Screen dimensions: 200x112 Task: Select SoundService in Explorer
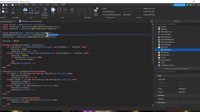tap(166, 60)
